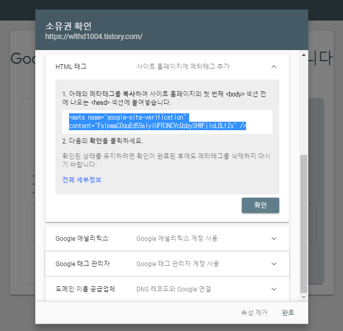Click the step 2 다음의 확인을 클릭하세요 text

(x=103, y=141)
